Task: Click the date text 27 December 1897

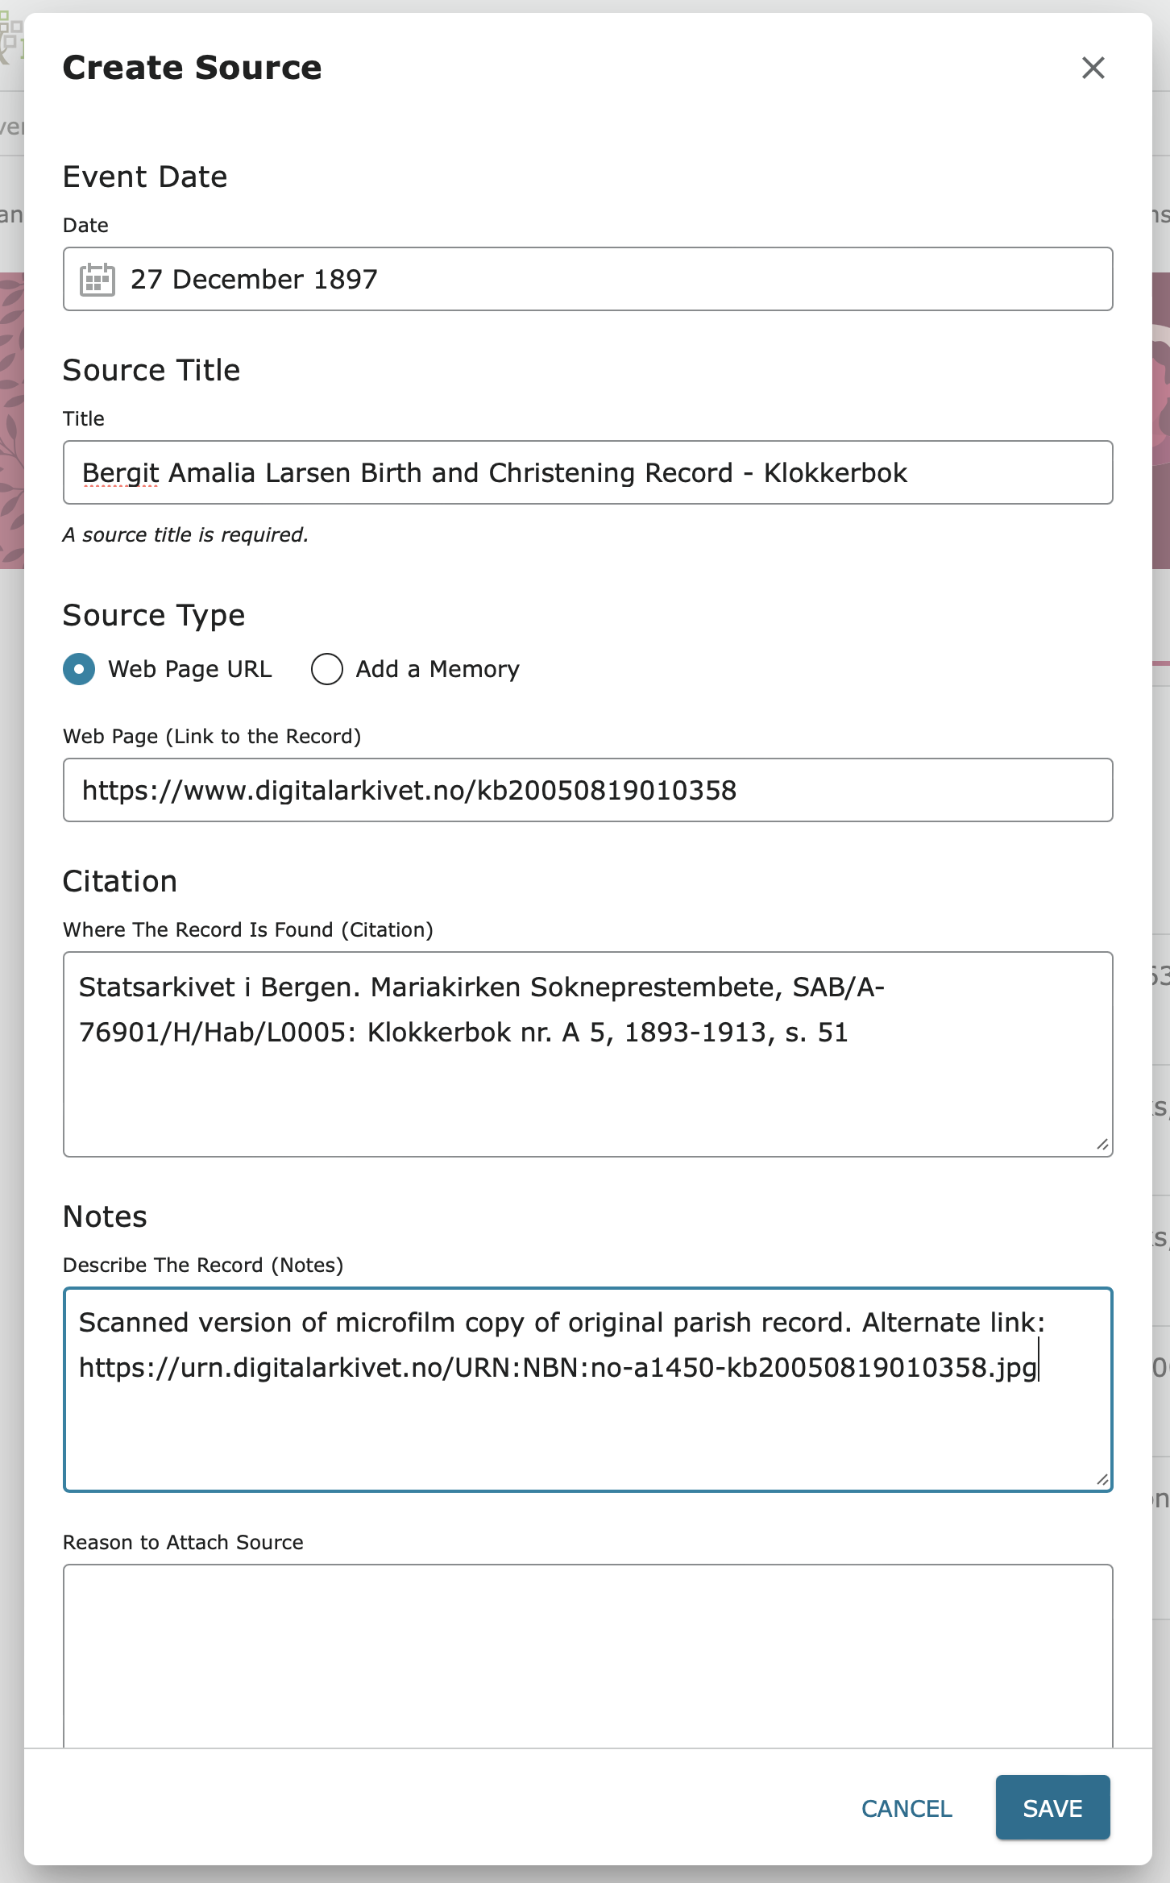Action: 255,279
